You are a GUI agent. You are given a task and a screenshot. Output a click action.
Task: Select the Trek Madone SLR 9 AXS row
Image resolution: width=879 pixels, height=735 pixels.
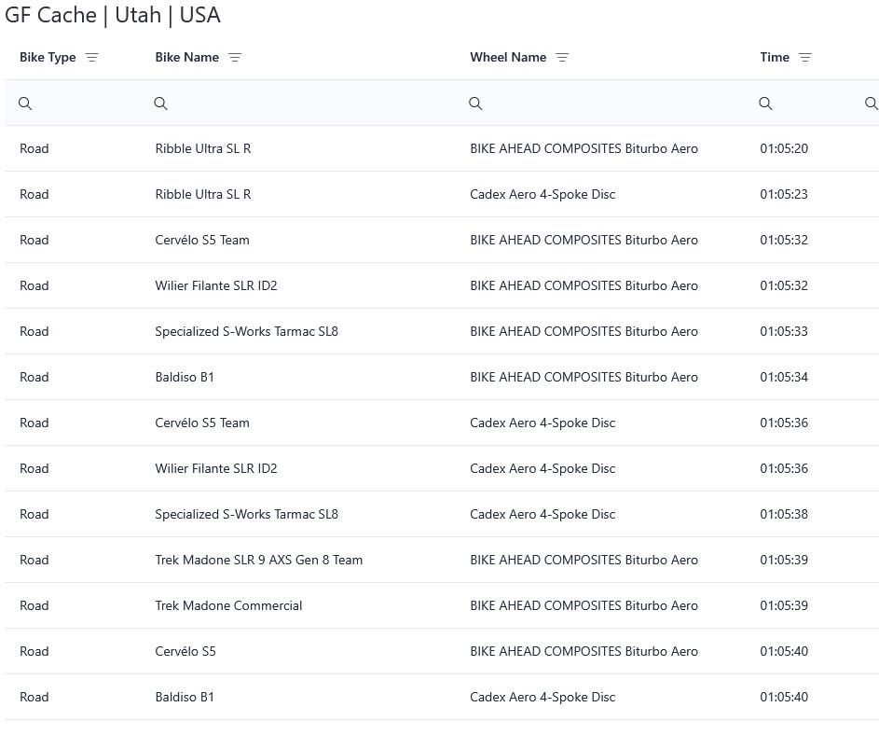click(258, 560)
